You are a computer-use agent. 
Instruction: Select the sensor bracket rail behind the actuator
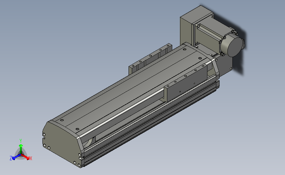(150, 58)
